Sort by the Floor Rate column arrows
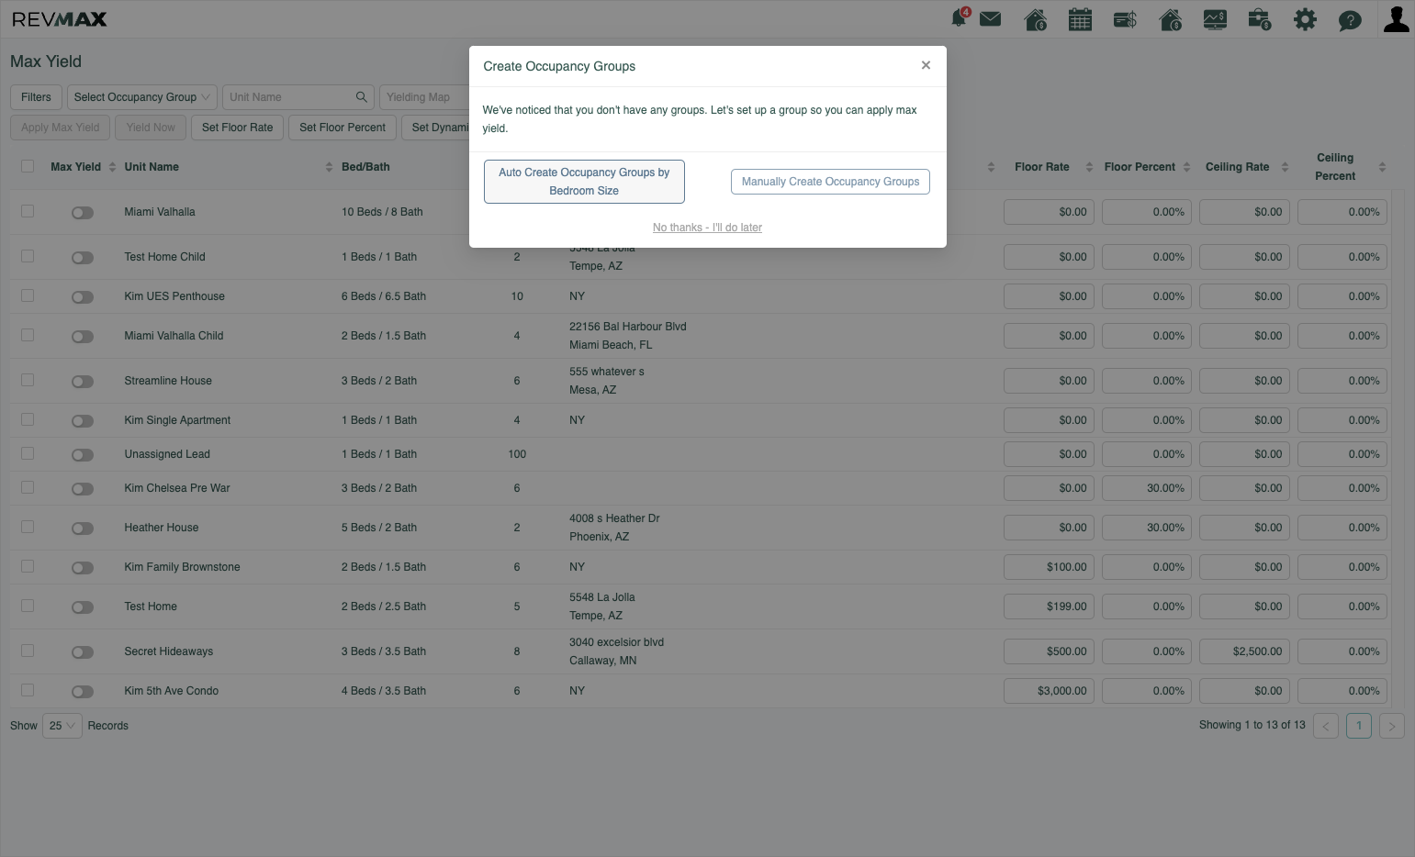 pos(1089,167)
